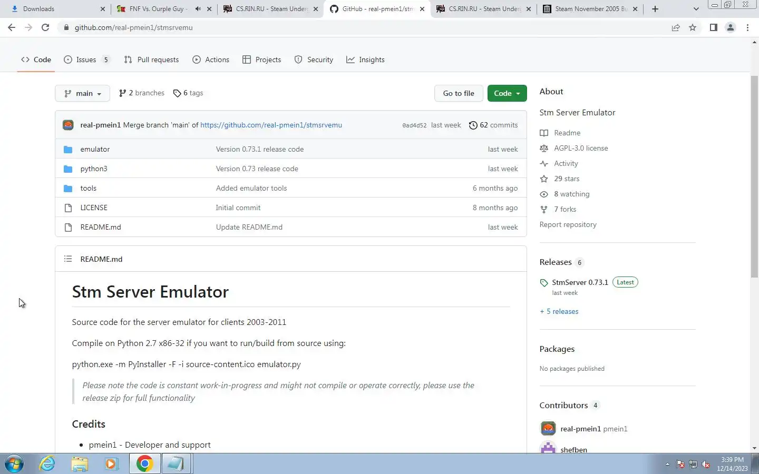Open the tools folder
Viewport: 759px width, 474px height.
[x=89, y=188]
